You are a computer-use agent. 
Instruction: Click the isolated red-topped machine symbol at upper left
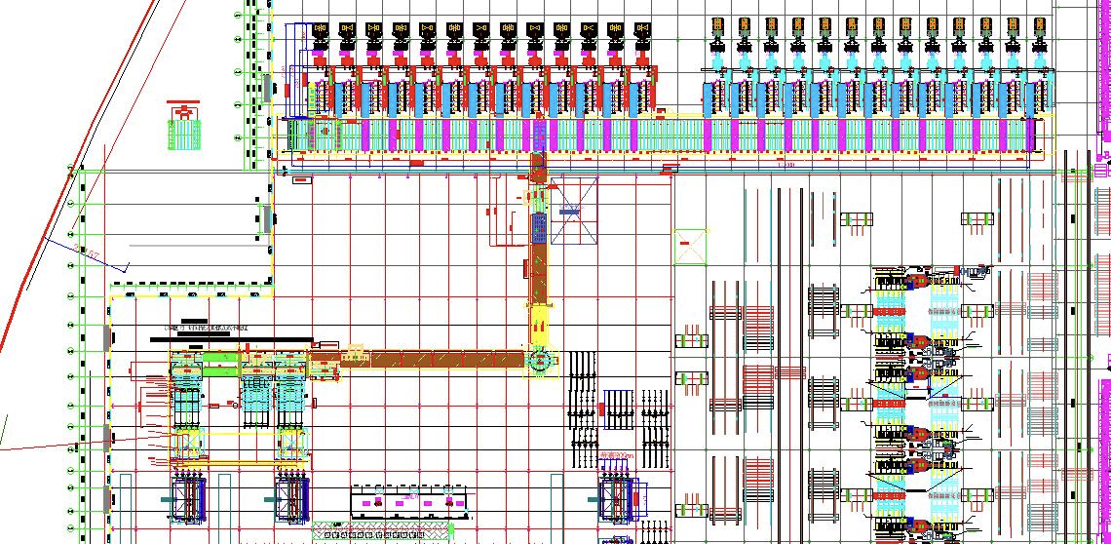tap(183, 125)
